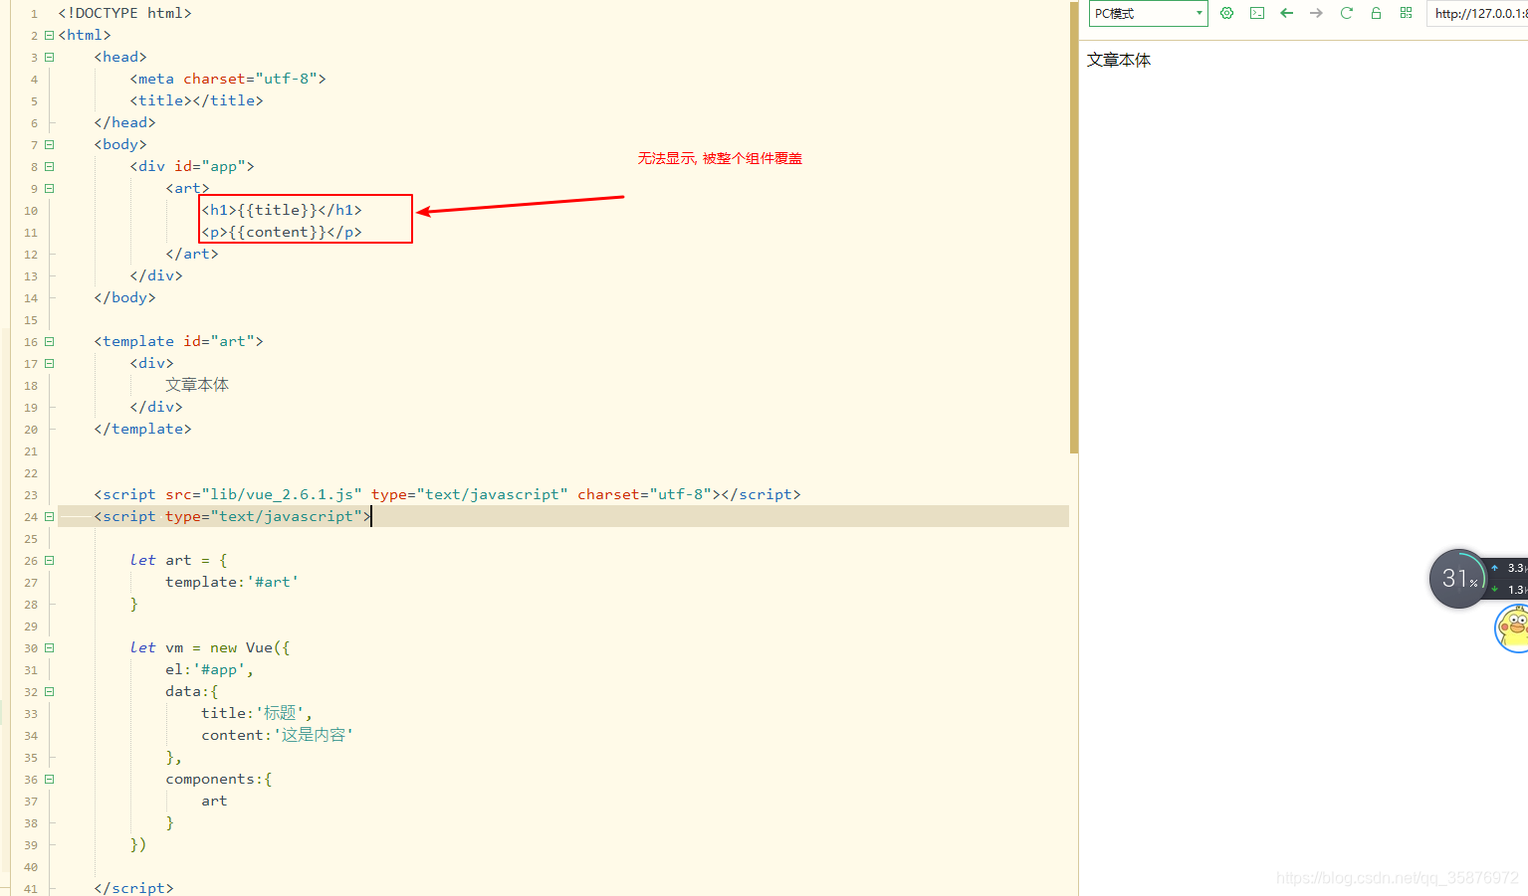Collapse the script tag fold on line 24

click(x=49, y=516)
